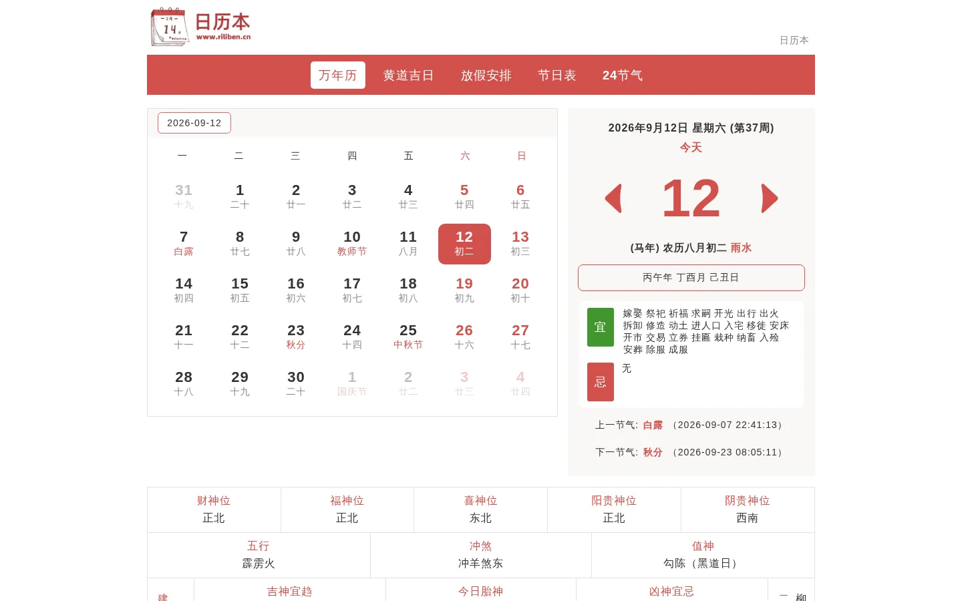This screenshot has width=962, height=601.
Task: Click the 今日胎神 heading
Action: [481, 592]
